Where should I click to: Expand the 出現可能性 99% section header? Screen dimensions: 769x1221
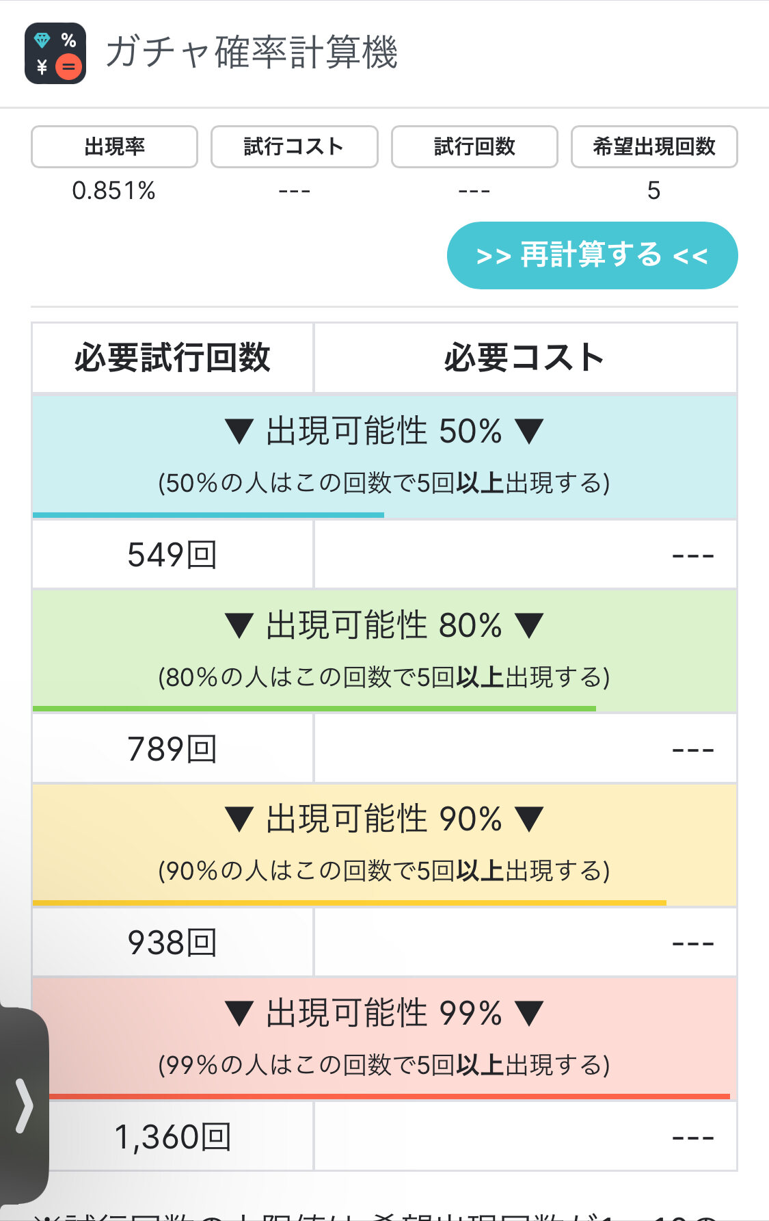pos(384,1013)
